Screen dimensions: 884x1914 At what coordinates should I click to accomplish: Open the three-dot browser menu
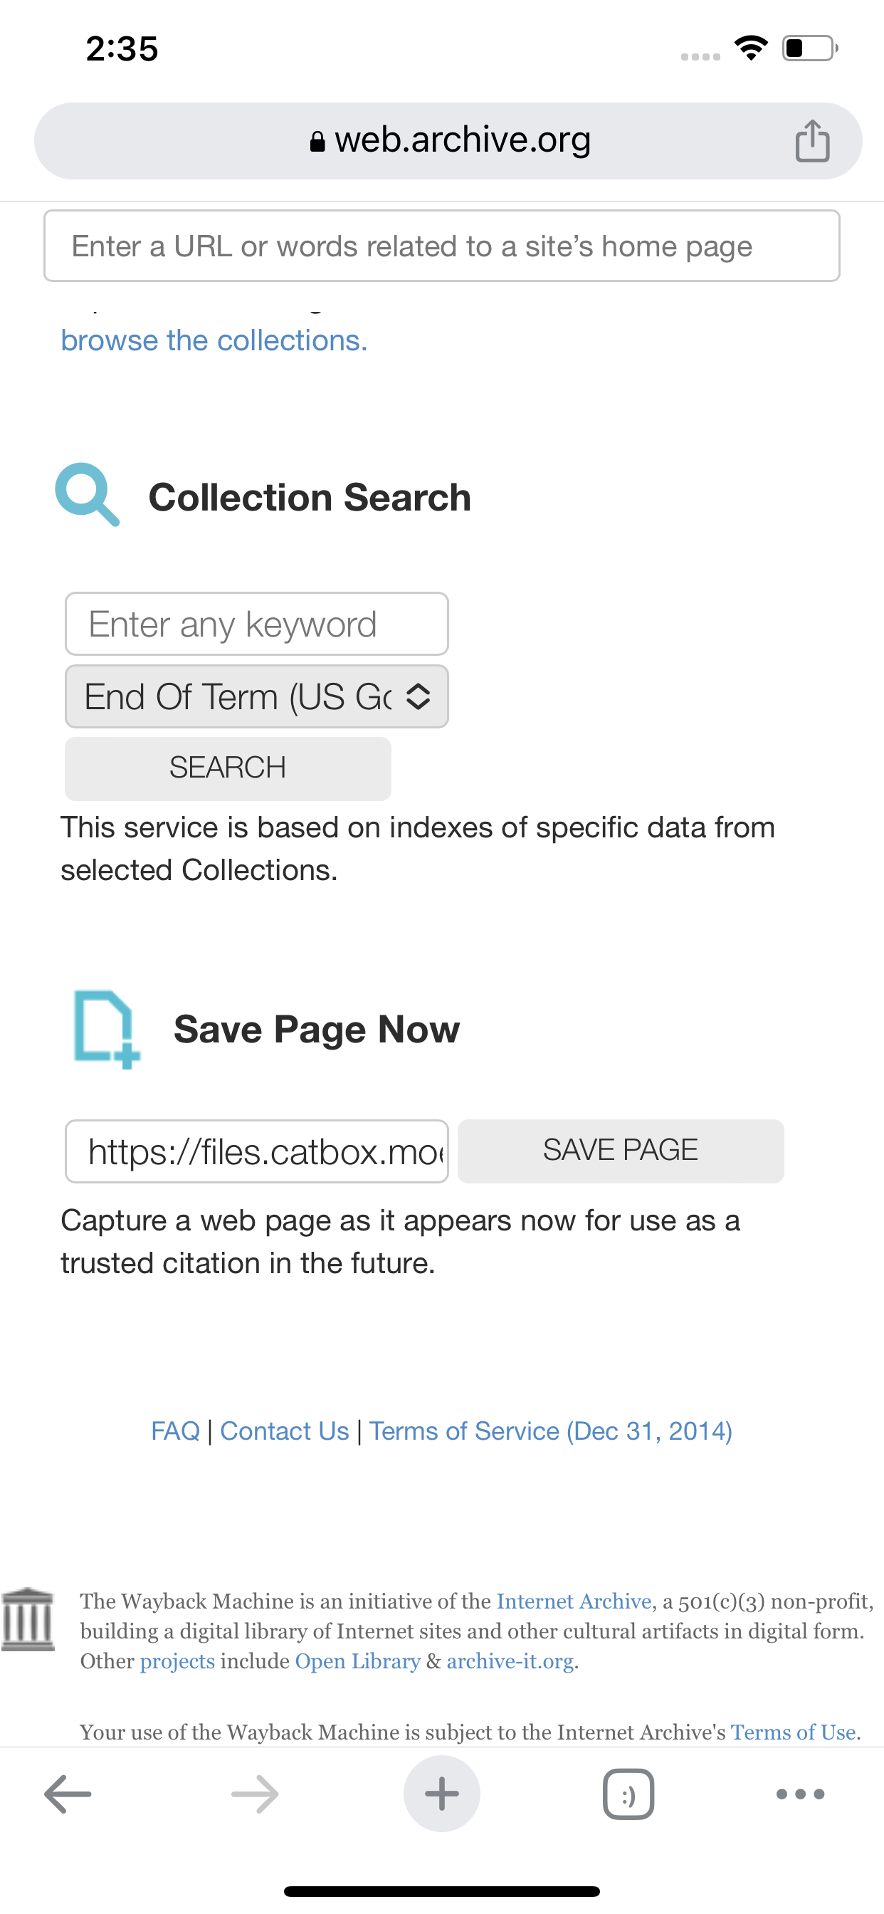(x=800, y=1794)
